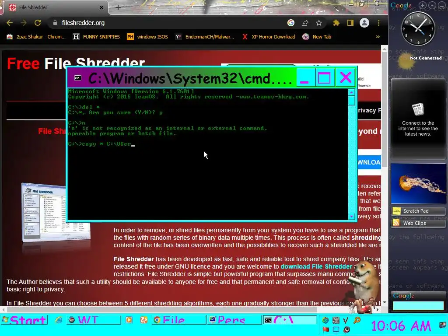The height and width of the screenshot is (336, 448).
Task: Click the jellyfish photo gadget
Action: point(418,183)
